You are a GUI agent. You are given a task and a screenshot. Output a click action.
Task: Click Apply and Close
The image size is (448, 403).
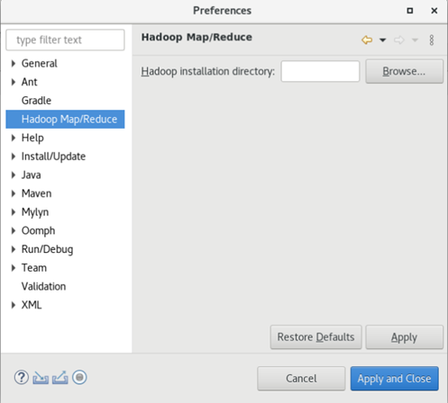pyautogui.click(x=394, y=379)
